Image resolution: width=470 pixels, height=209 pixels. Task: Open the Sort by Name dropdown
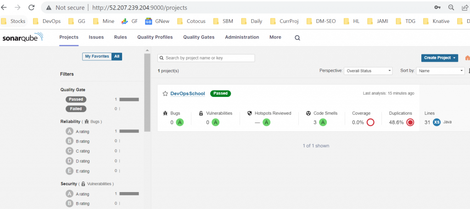click(x=441, y=71)
